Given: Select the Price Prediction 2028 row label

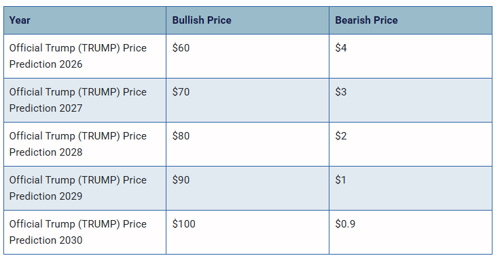Looking at the screenshot, I should pyautogui.click(x=78, y=144).
